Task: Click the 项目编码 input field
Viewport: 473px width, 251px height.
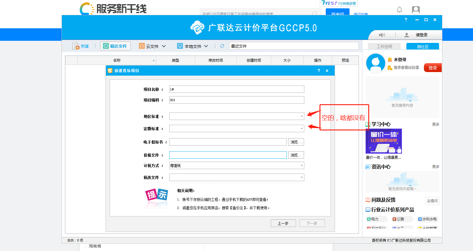Action: (x=236, y=100)
